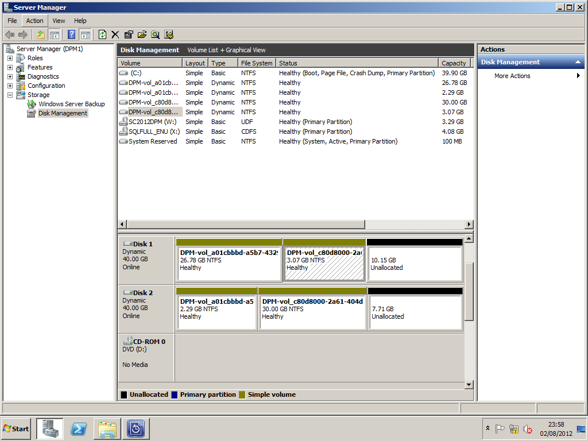Click the Delete (X) toolbar icon
588x441 pixels.
point(115,35)
